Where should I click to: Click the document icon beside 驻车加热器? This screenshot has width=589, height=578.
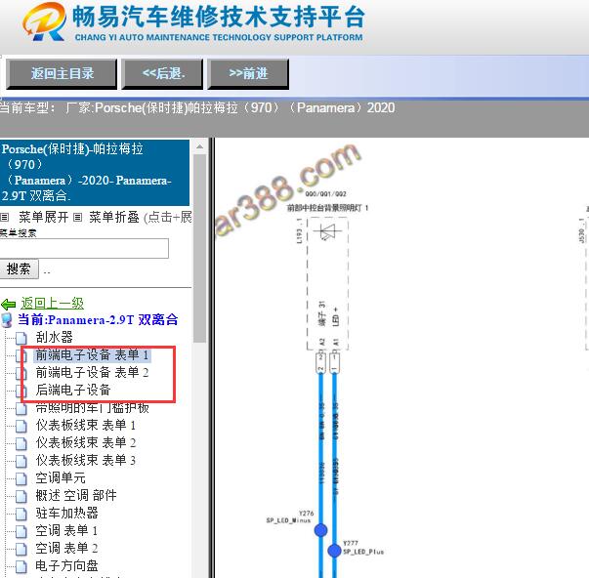coord(21,514)
